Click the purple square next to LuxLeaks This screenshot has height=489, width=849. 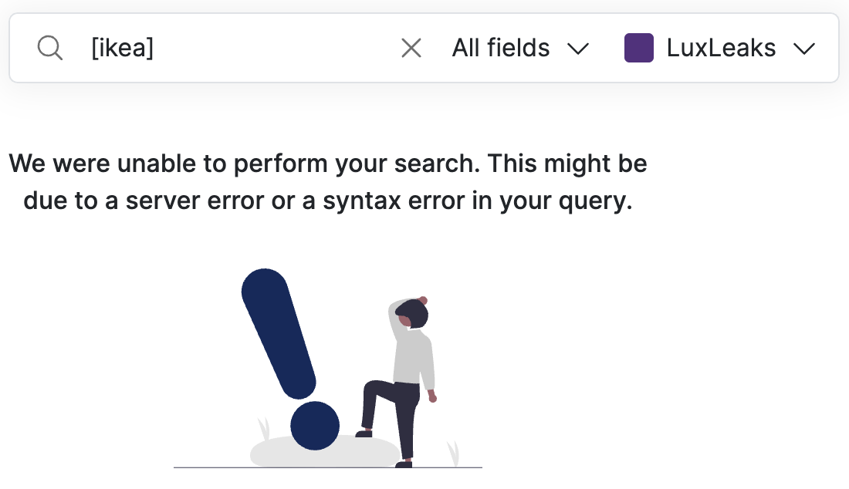tap(639, 47)
